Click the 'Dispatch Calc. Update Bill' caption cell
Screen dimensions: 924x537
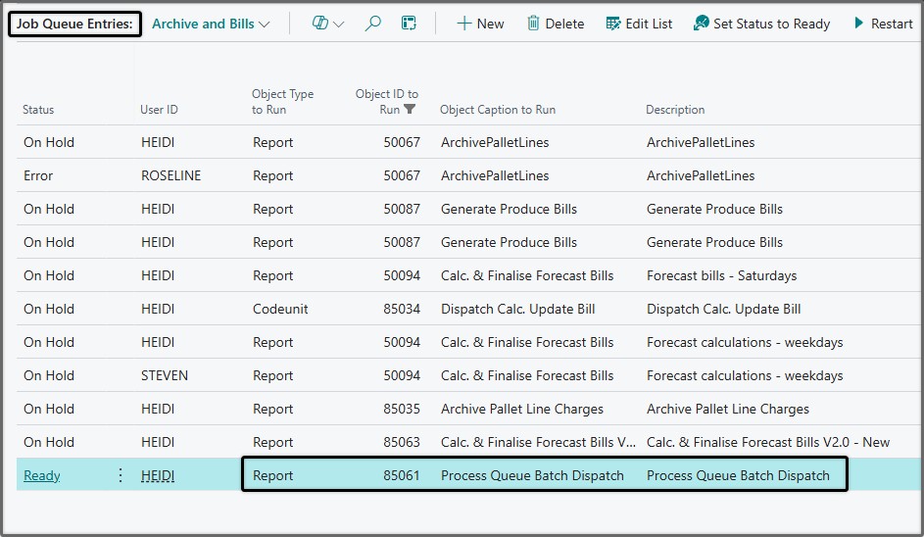518,309
